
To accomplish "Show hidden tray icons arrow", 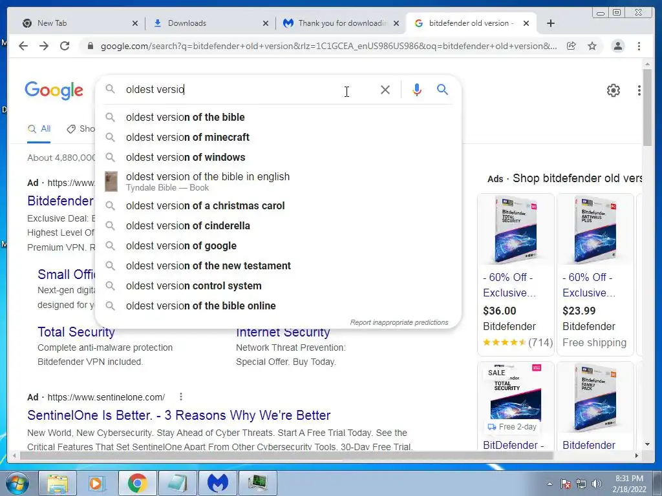I will (x=550, y=484).
